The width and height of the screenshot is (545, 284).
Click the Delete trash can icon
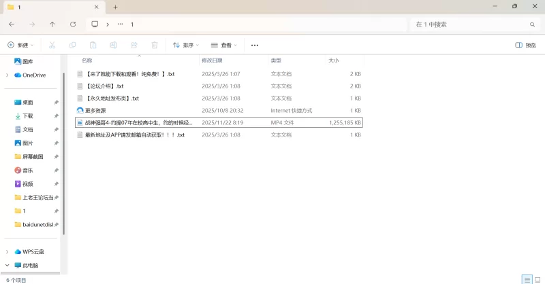pos(154,45)
